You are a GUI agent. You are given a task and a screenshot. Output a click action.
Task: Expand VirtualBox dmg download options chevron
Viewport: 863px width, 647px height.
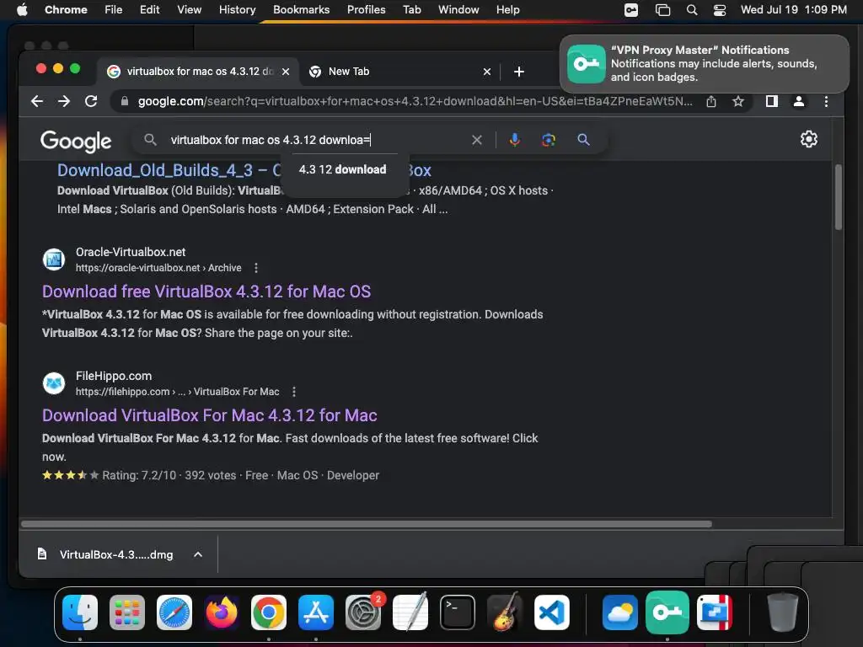(x=198, y=554)
